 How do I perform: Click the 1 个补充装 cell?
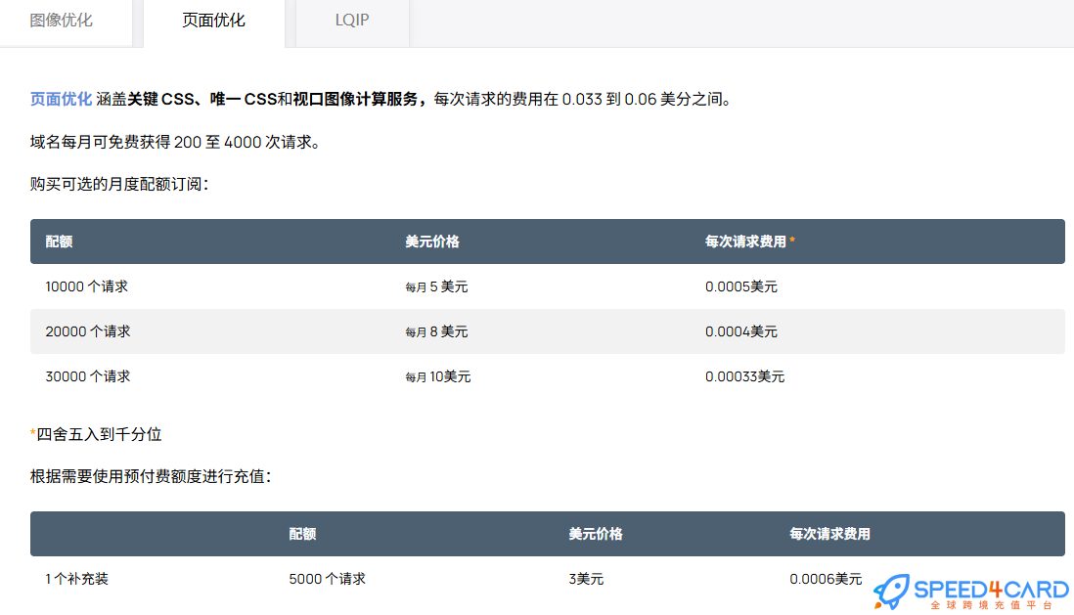[76, 580]
